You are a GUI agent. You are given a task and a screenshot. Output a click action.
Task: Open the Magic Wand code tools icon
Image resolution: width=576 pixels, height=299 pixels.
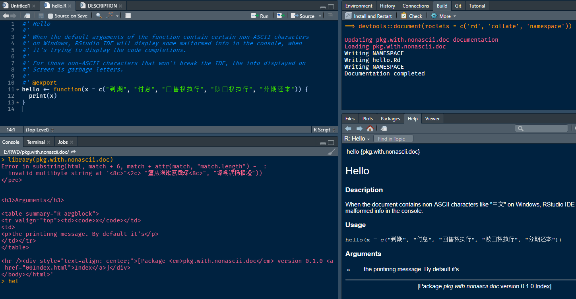click(x=110, y=15)
